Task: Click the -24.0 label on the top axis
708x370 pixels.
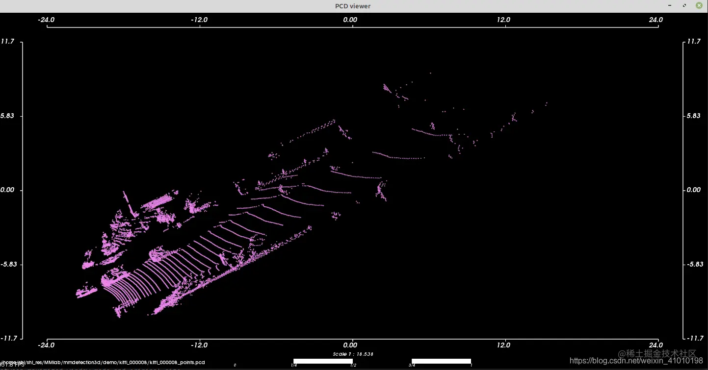Action: tap(47, 20)
